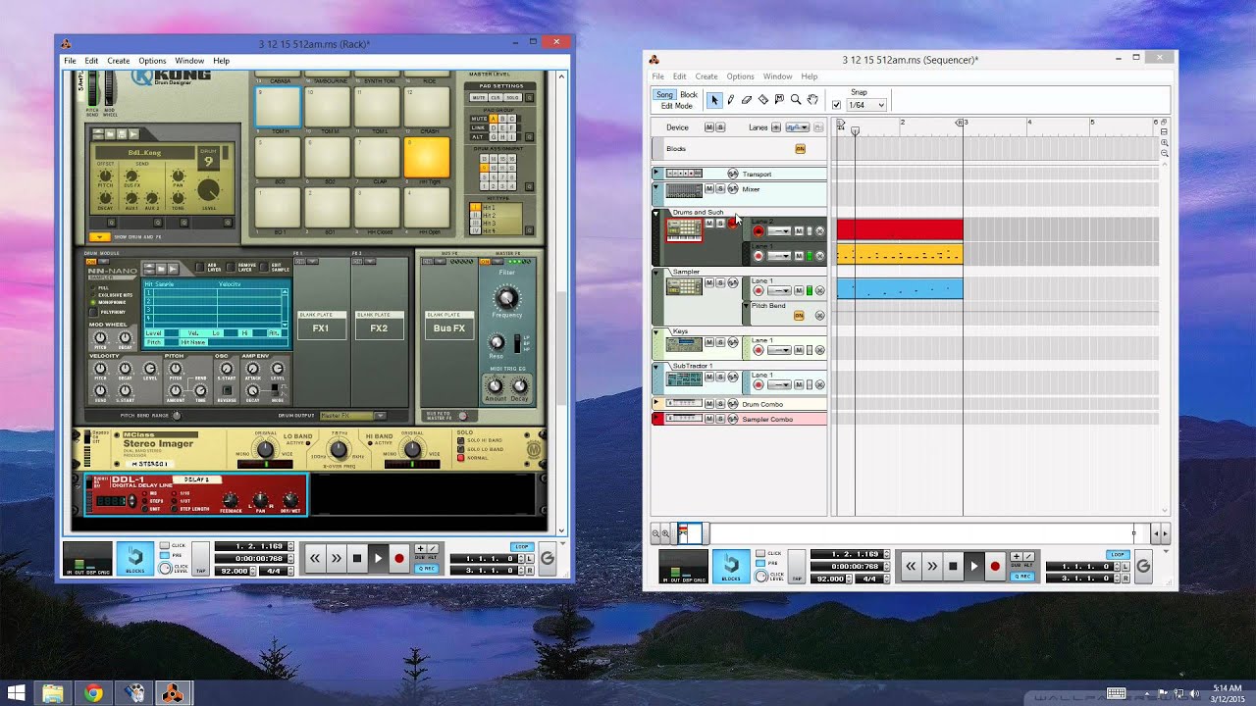
Task: Expand the Drum Combo track
Action: 655,403
